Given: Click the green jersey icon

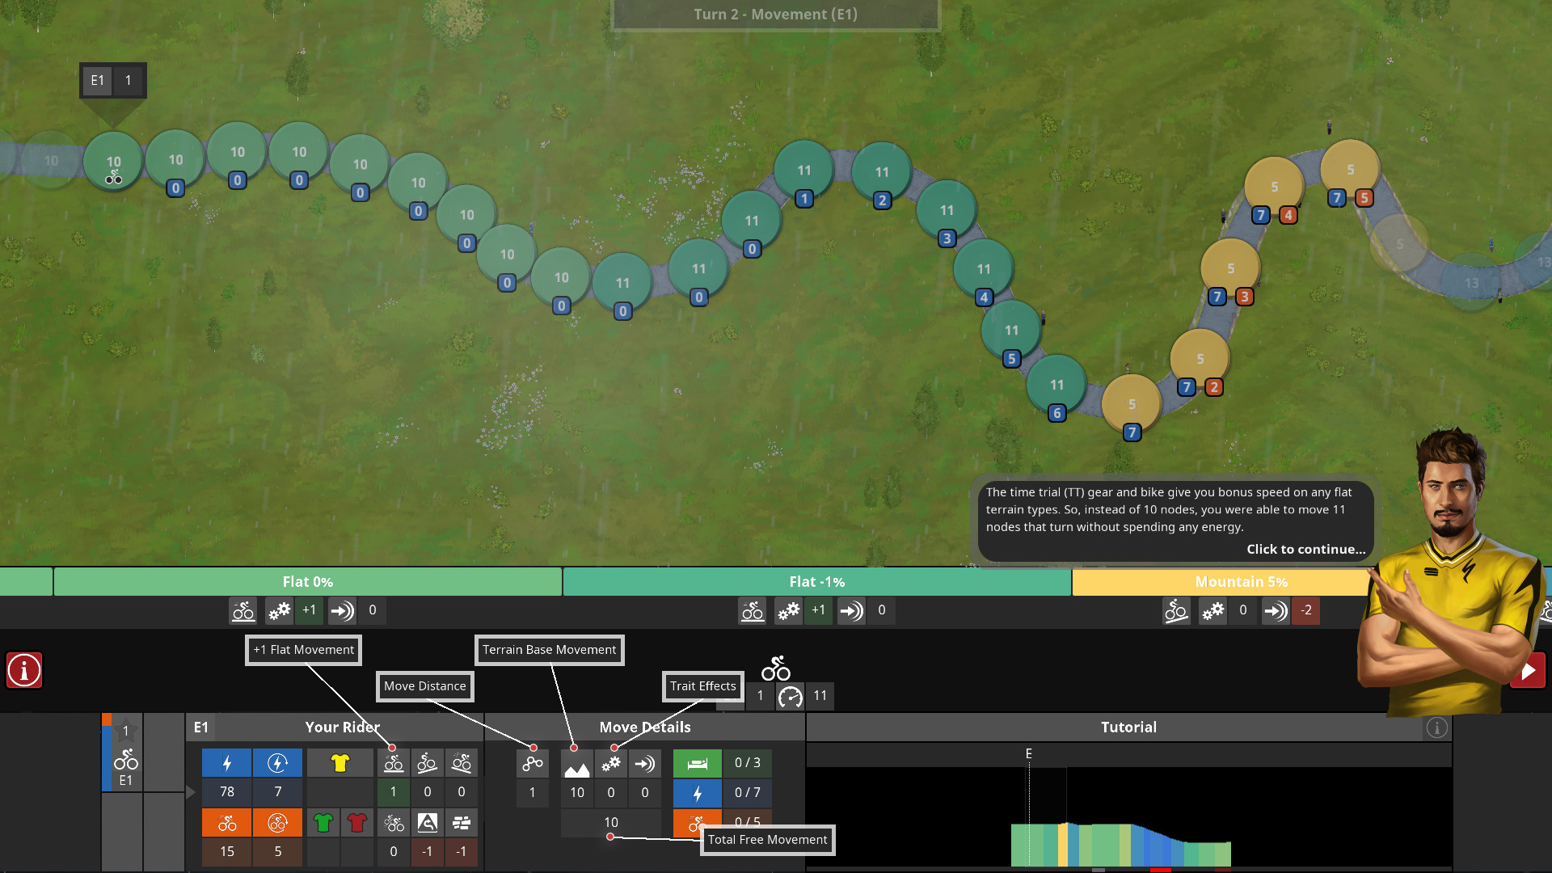Looking at the screenshot, I should click(x=323, y=823).
